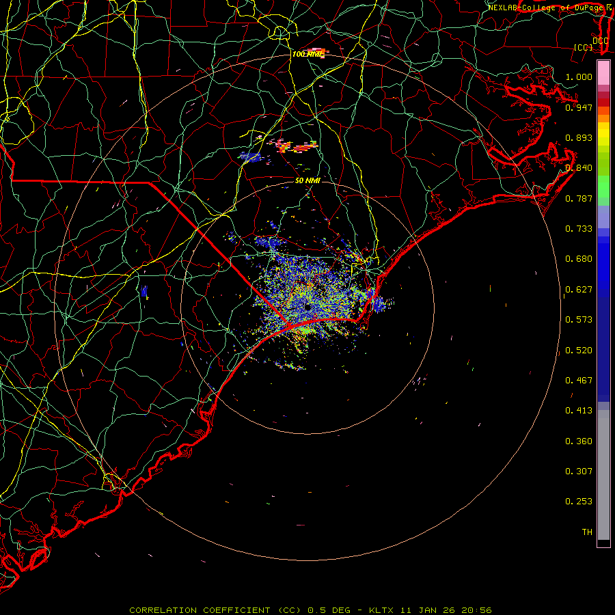Image resolution: width=615 pixels, height=615 pixels.
Task: Click the 0.253 scale value
Action: (x=579, y=502)
